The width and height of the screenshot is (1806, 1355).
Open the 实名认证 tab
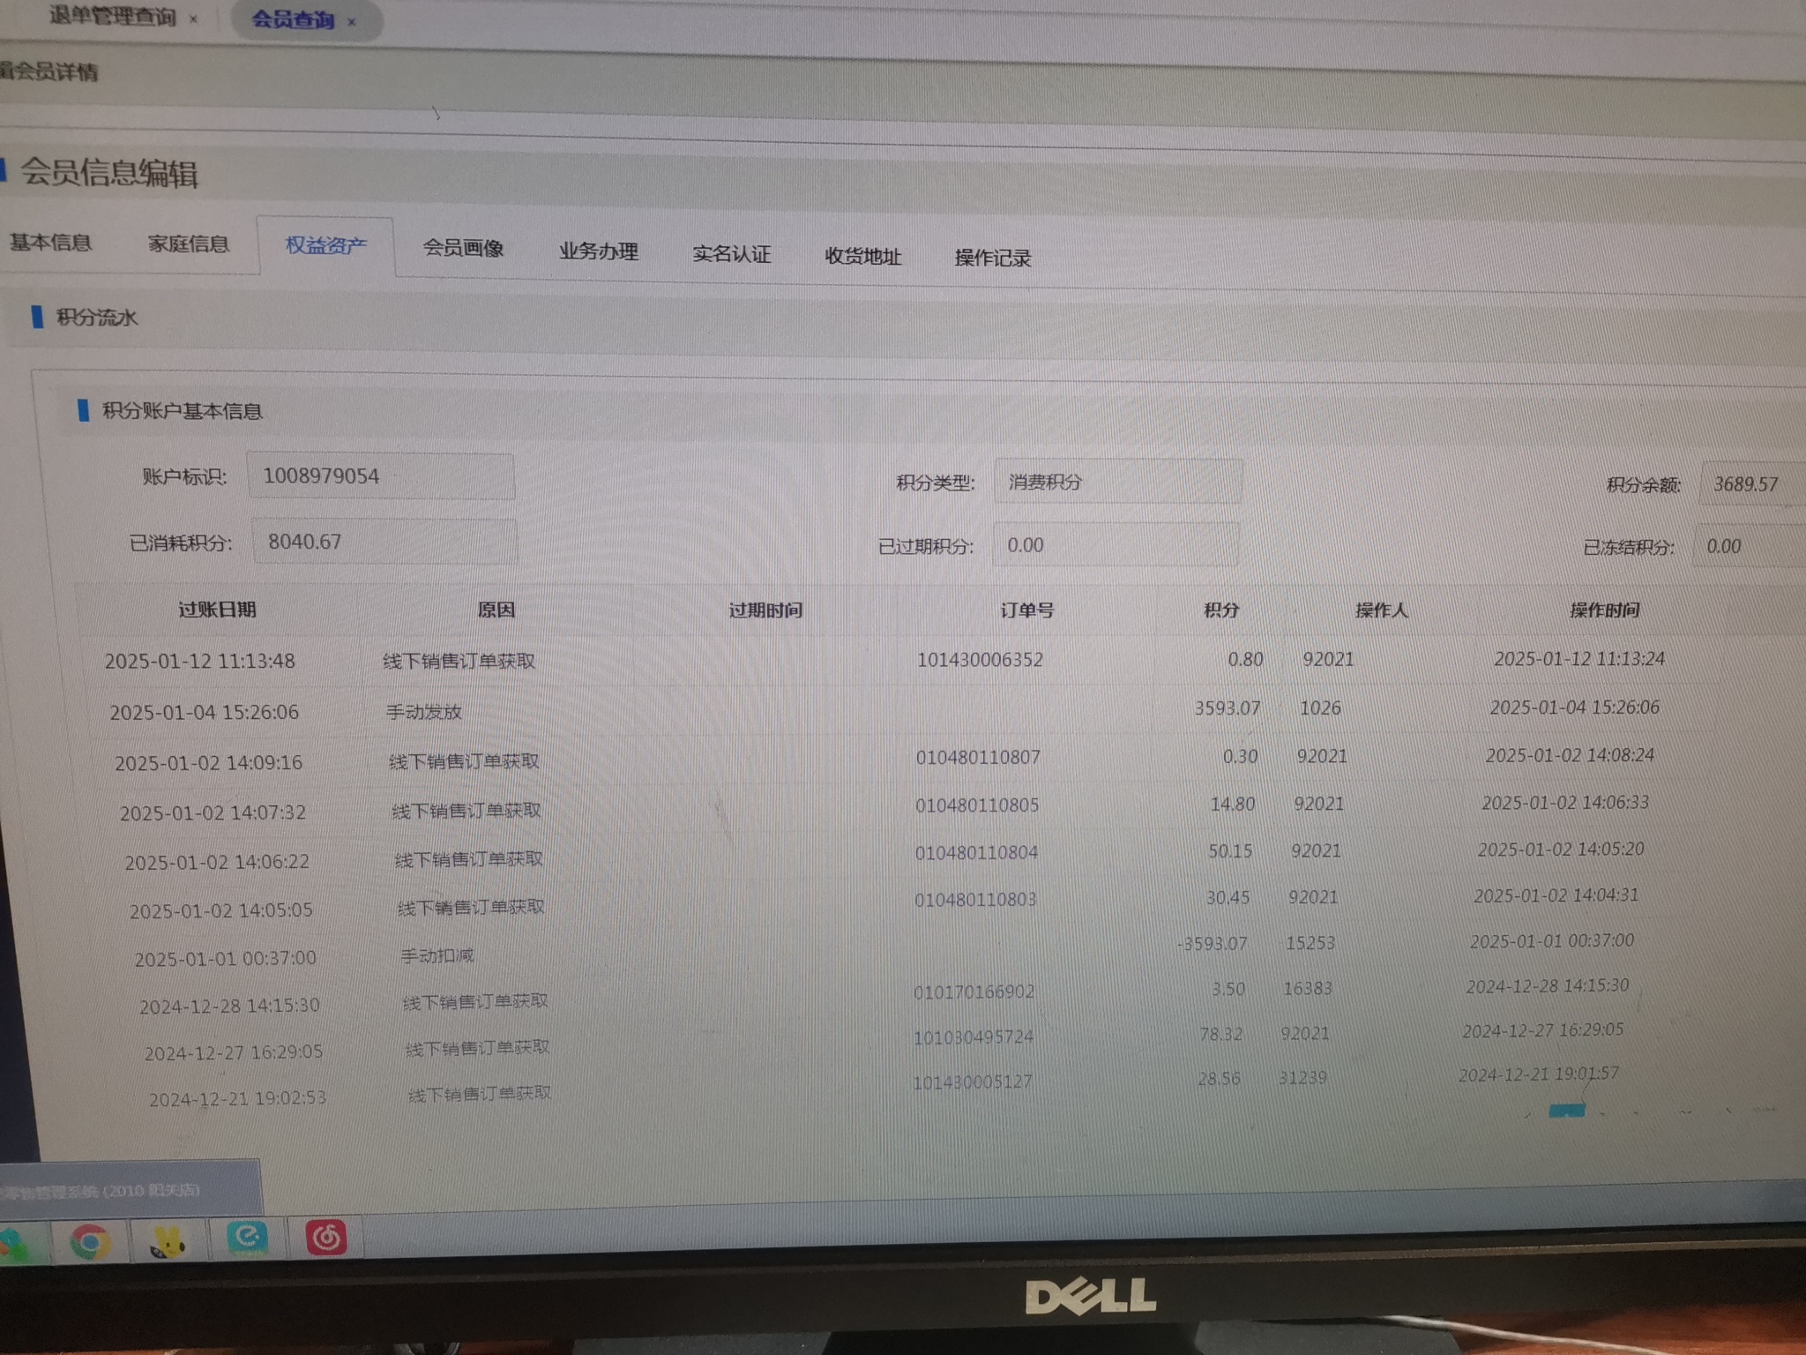coord(731,254)
